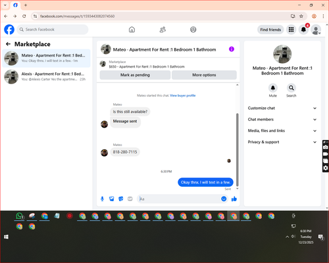This screenshot has height=263, width=329.
Task: Click the 'Is this still available?' message
Action: pyautogui.click(x=130, y=112)
